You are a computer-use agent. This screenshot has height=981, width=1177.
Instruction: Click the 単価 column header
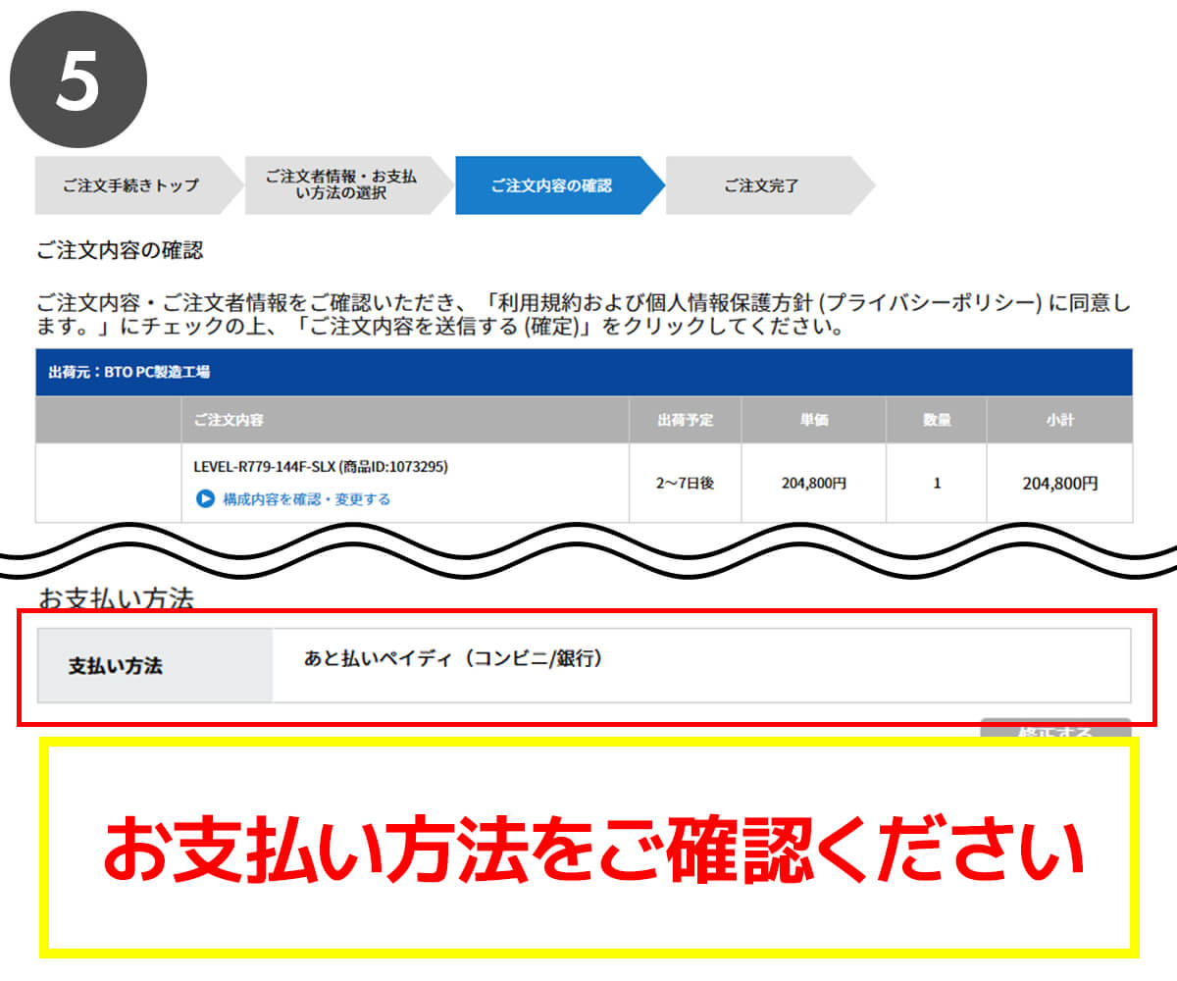point(813,420)
